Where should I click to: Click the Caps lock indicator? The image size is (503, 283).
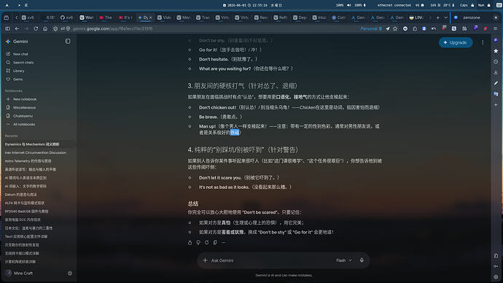click(x=467, y=5)
